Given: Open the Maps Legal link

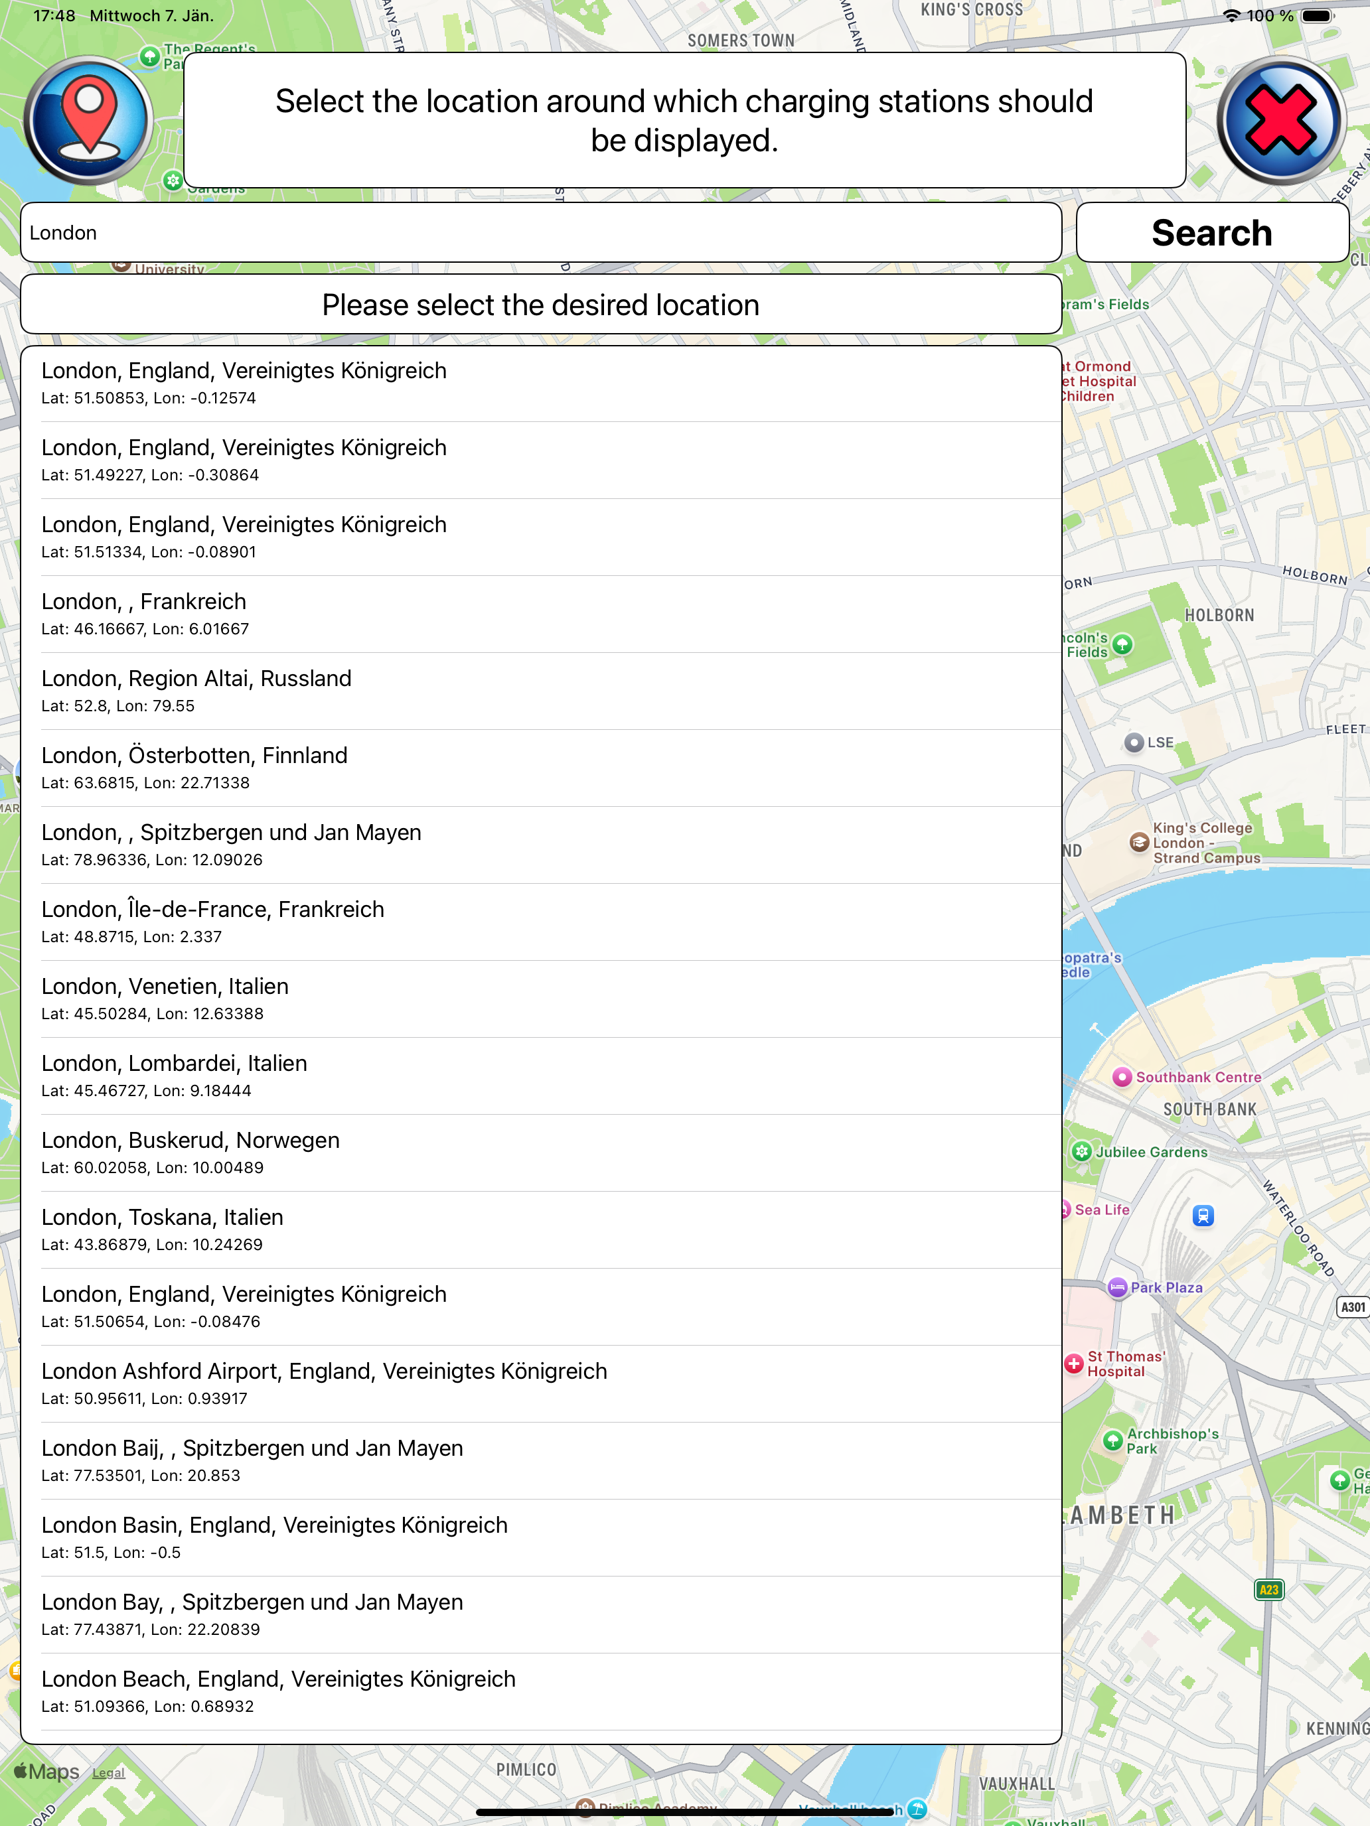Looking at the screenshot, I should (108, 1772).
